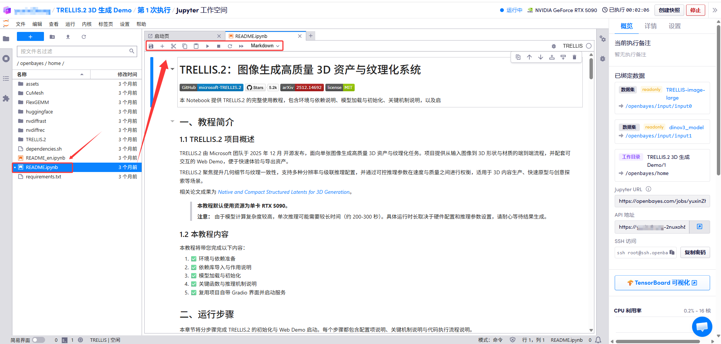Open the 文件 menu
721x344 pixels.
[21, 24]
